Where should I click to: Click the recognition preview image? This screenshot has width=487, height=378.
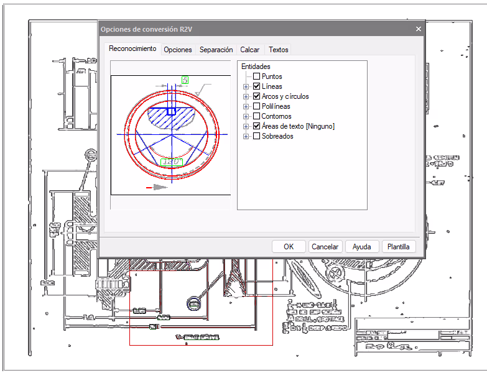(171, 135)
